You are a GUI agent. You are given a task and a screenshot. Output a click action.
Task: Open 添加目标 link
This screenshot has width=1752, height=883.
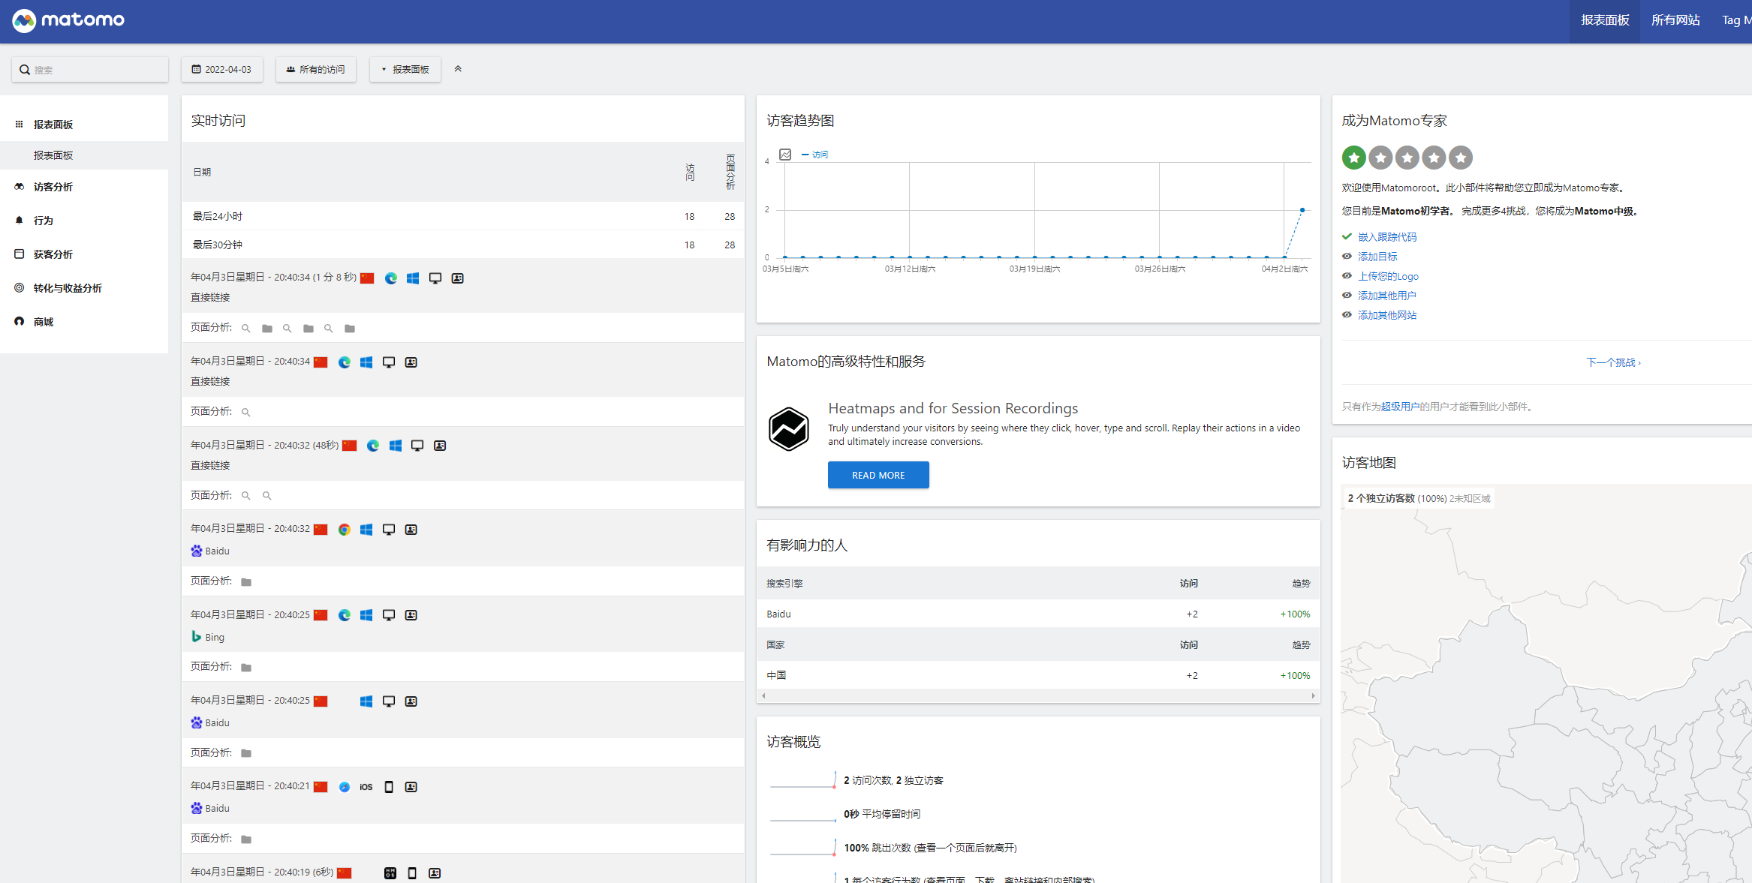[1377, 257]
